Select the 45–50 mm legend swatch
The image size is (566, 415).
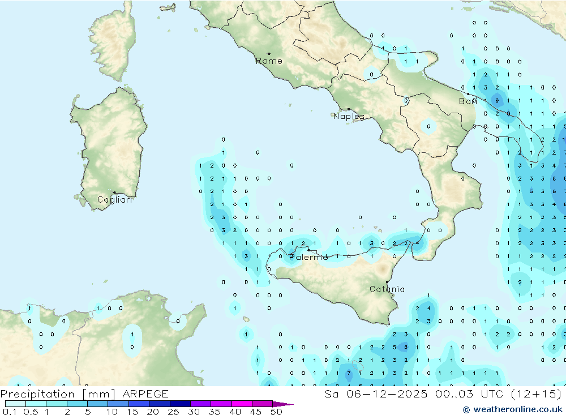[x=262, y=404]
